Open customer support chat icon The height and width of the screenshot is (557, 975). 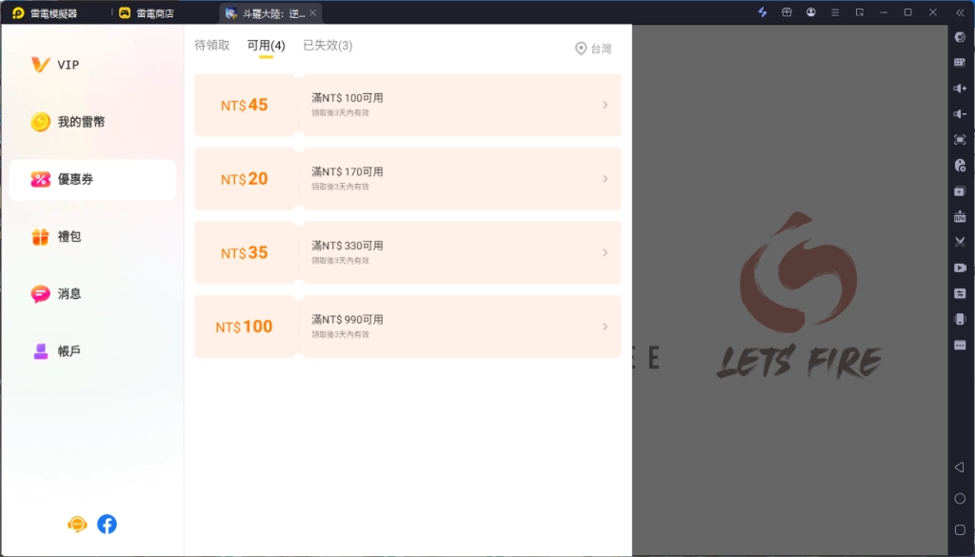pyautogui.click(x=77, y=524)
